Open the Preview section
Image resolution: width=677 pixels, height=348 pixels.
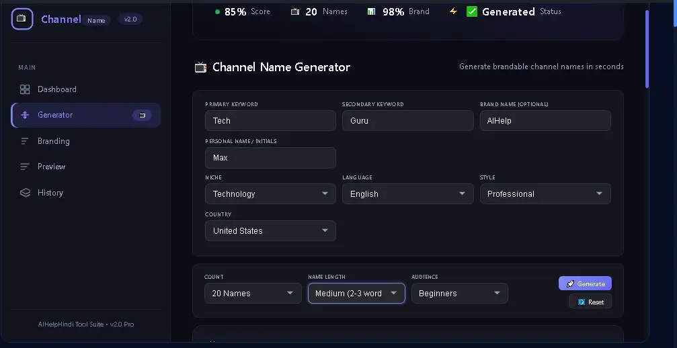pos(86,167)
